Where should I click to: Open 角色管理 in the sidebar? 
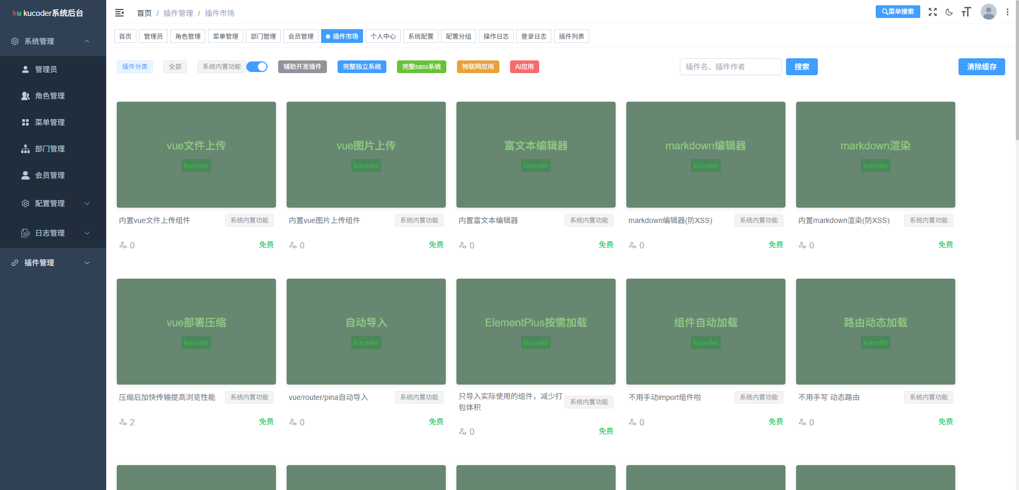pos(49,96)
